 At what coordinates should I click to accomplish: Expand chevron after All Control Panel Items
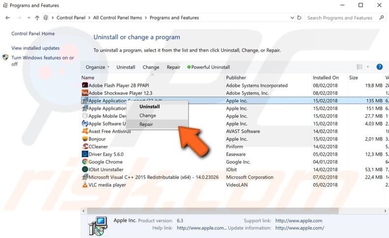click(x=146, y=18)
